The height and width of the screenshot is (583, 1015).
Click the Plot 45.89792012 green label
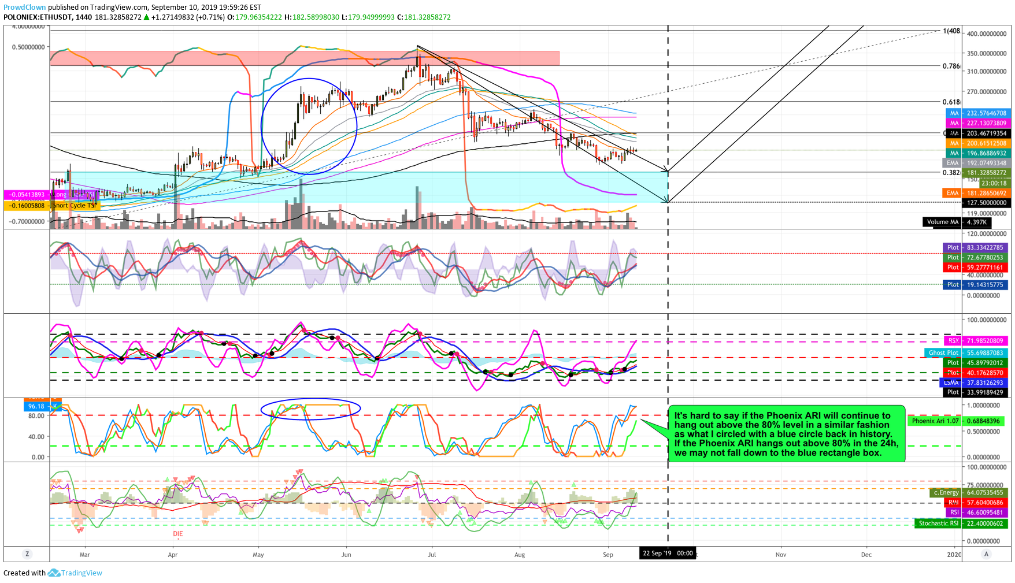click(x=976, y=363)
